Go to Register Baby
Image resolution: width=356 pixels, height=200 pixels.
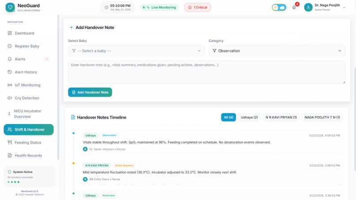[x=29, y=46]
